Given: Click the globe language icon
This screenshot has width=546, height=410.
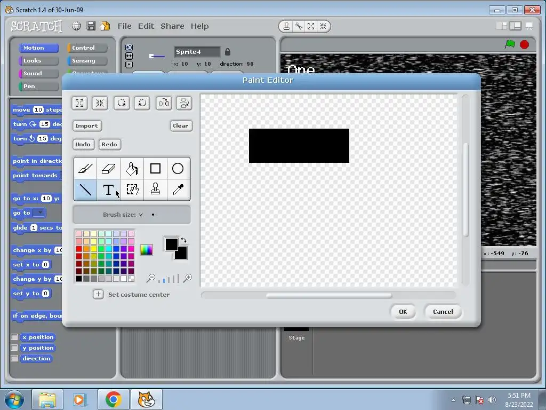Looking at the screenshot, I should click(x=77, y=26).
